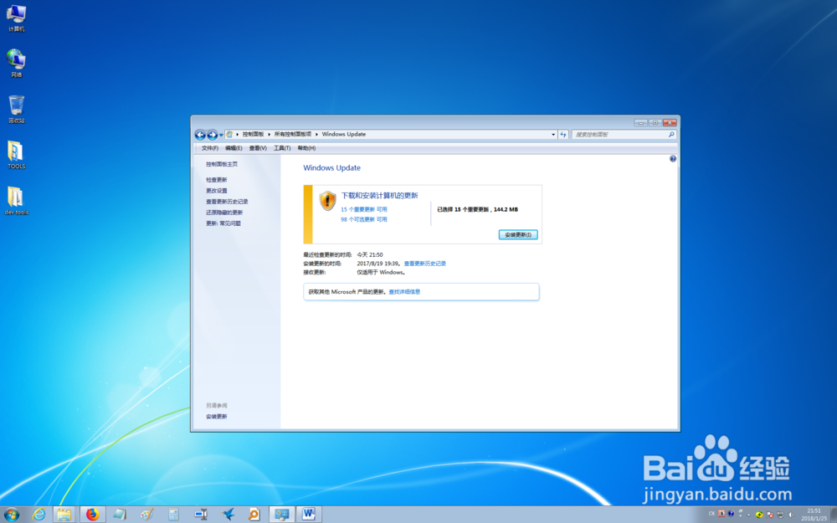
Task: Open the 网络 desktop icon
Action: pyautogui.click(x=16, y=64)
